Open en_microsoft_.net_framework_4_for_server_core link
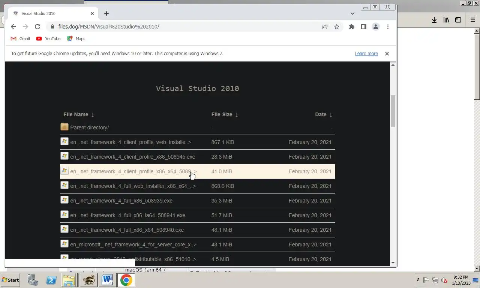The image size is (480, 288). tap(133, 244)
